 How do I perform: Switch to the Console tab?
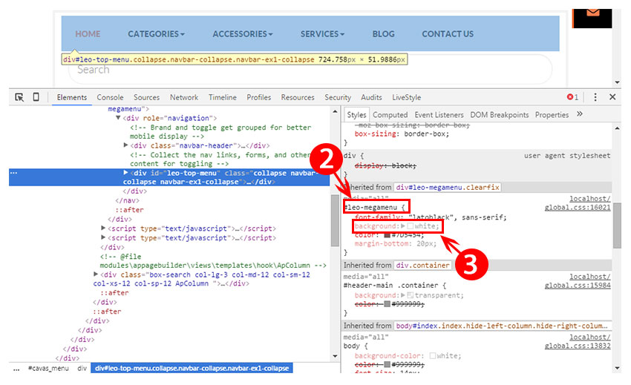(110, 97)
